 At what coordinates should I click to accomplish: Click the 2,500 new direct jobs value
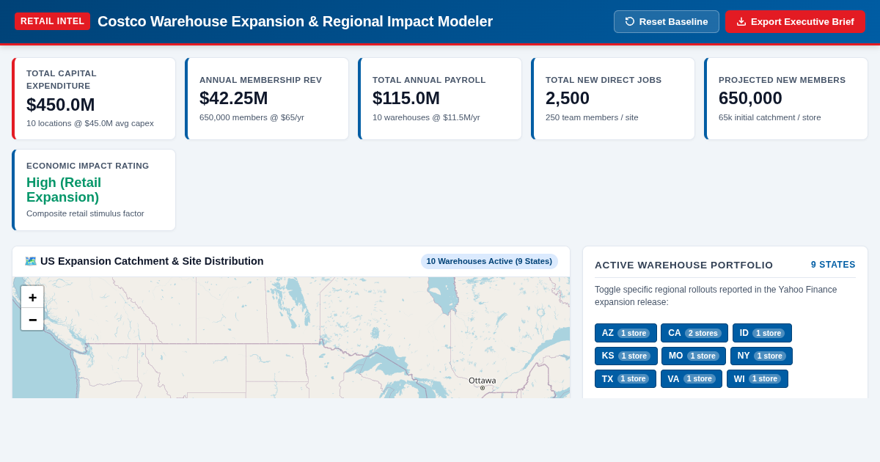(x=568, y=98)
